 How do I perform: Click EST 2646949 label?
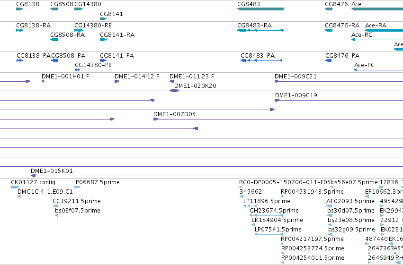[381, 258]
